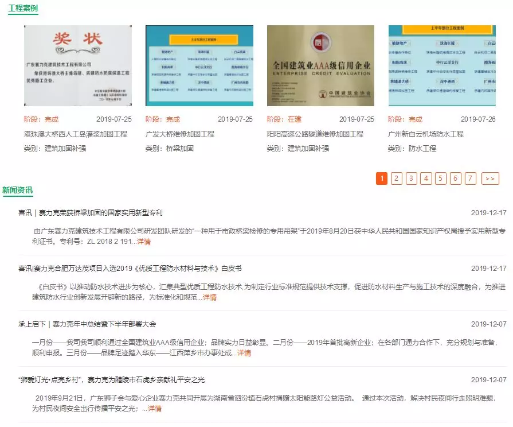The height and width of the screenshot is (427, 513).
Task: Click the 广发大桥维修加固工程 project thumbnail
Action: [x=199, y=65]
